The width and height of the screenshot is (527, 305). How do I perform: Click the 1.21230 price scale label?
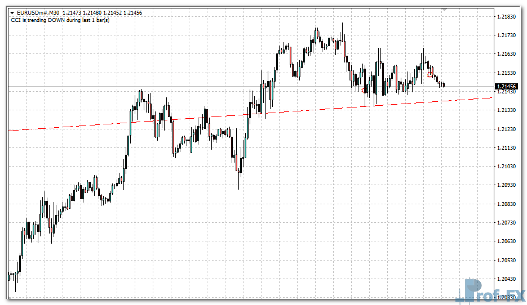pyautogui.click(x=507, y=129)
